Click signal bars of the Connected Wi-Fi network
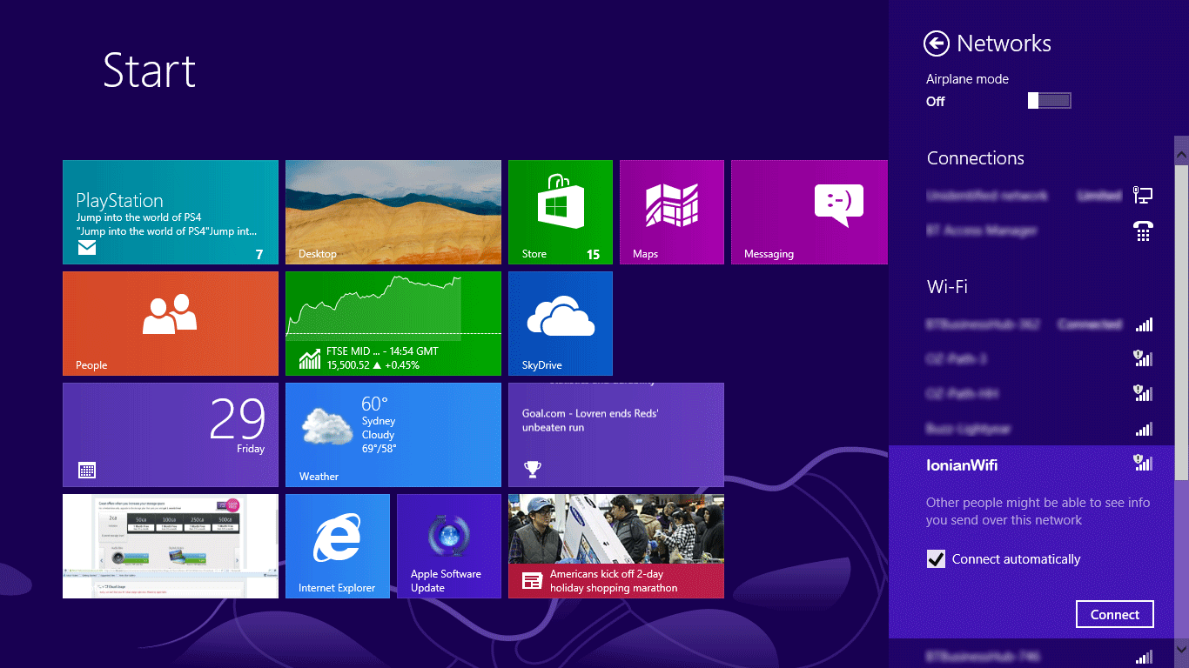The width and height of the screenshot is (1189, 668). coord(1144,324)
